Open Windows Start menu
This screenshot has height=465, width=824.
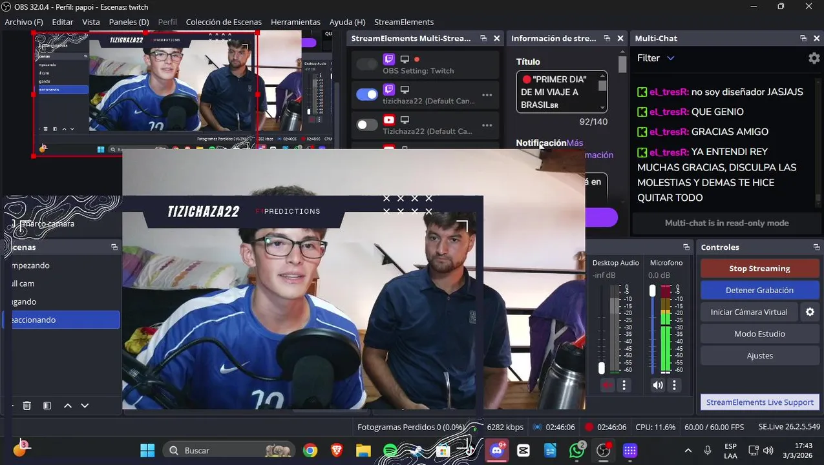tap(147, 450)
